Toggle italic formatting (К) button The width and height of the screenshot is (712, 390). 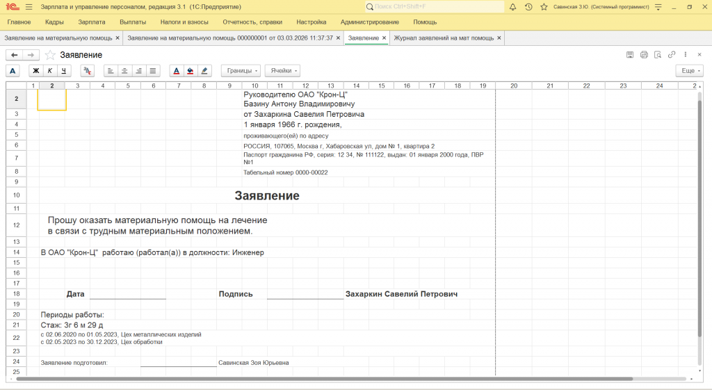point(49,71)
